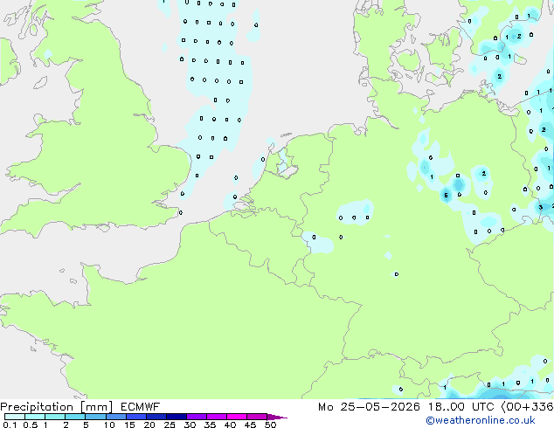The width and height of the screenshot is (554, 428).
Task: Click the '10' legend scale label
Action: pos(109,425)
